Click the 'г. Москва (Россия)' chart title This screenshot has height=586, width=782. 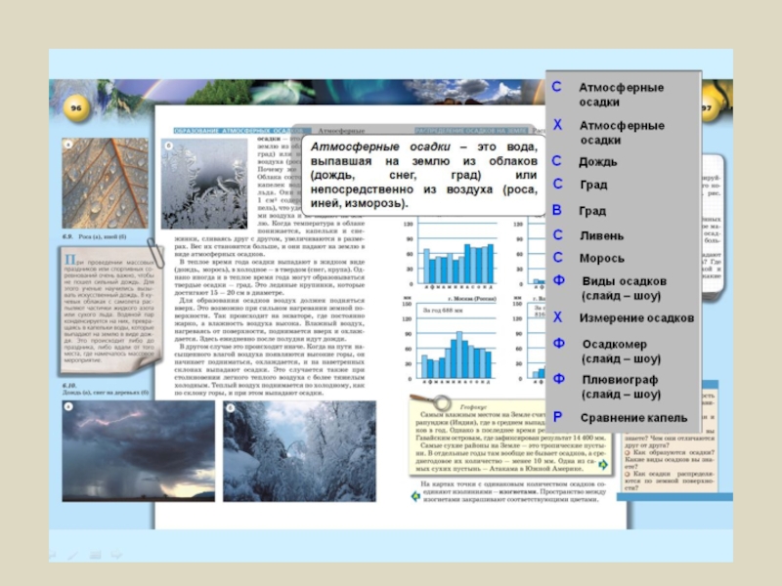click(472, 299)
